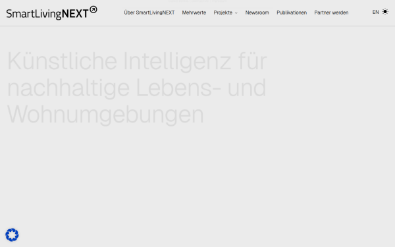Click the SmartLivingNEXT logo
Image resolution: width=395 pixels, height=247 pixels.
click(x=51, y=13)
